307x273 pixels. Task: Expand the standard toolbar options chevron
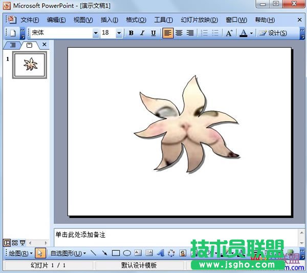23,33
